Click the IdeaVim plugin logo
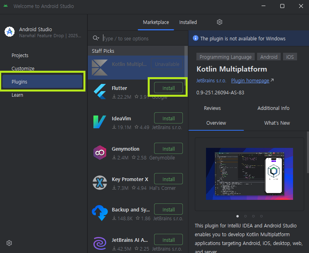 pyautogui.click(x=99, y=122)
